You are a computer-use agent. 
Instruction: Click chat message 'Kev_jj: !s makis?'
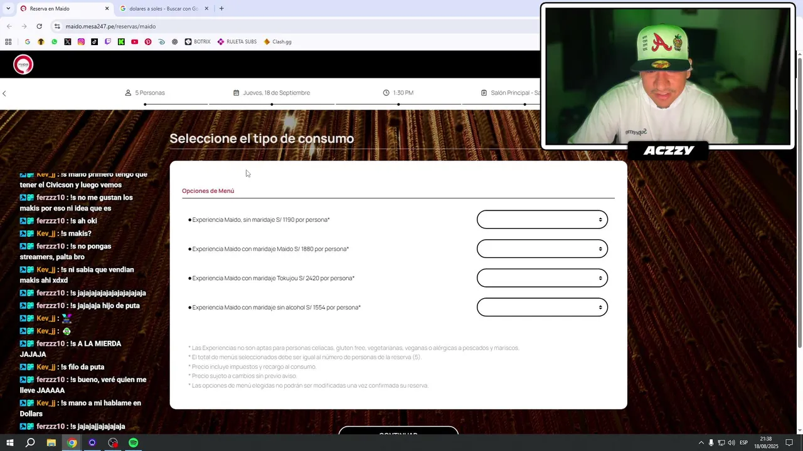coord(56,234)
